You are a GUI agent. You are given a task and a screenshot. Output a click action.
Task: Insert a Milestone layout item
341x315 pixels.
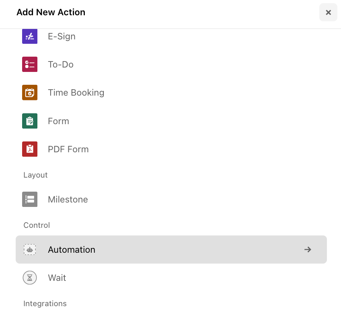coord(68,199)
